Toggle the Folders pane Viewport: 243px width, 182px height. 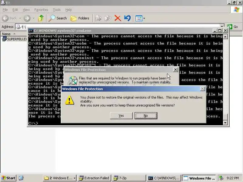pyautogui.click(x=80, y=18)
